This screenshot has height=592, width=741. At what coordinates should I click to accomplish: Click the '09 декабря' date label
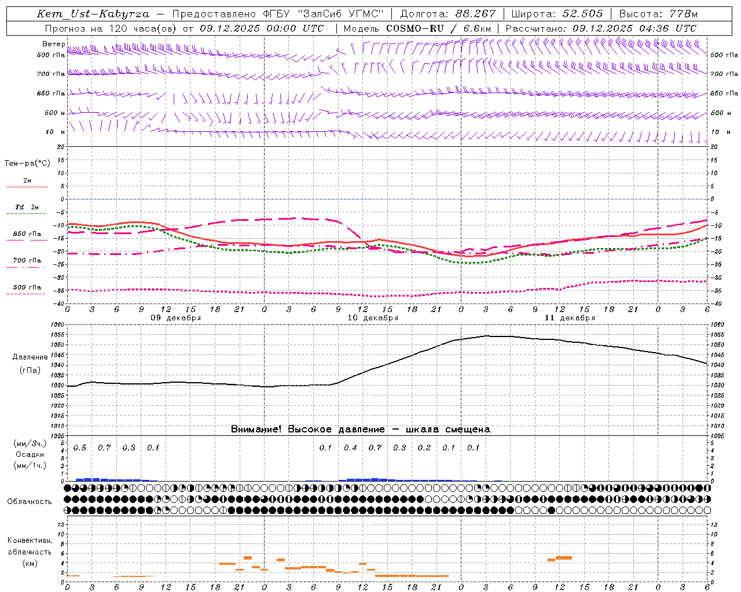pyautogui.click(x=176, y=318)
